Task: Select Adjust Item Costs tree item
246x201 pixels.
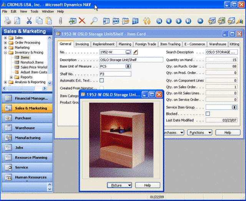Action: [34, 72]
